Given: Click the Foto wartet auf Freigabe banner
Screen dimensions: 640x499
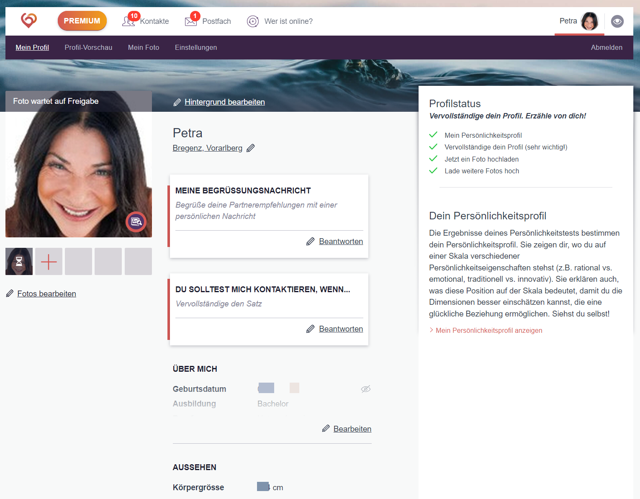Looking at the screenshot, I should tap(79, 101).
